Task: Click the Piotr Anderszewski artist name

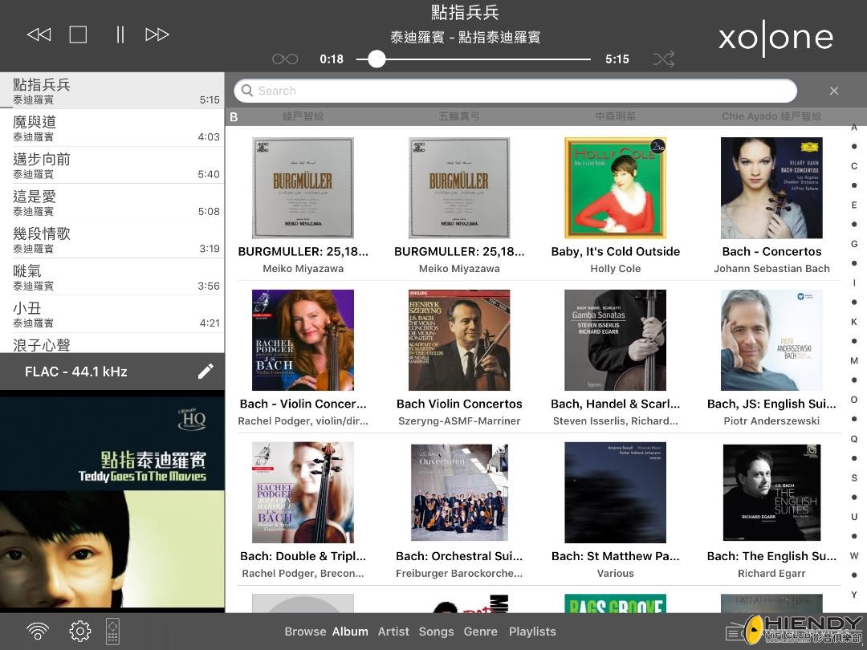Action: (771, 421)
